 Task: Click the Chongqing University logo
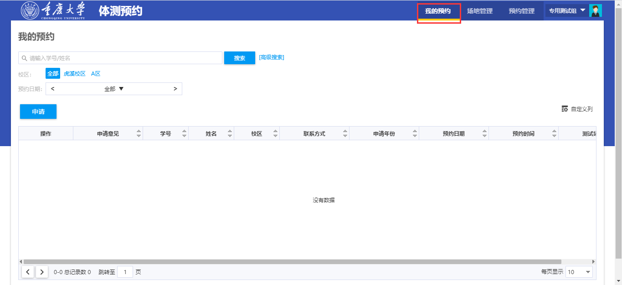pos(53,10)
